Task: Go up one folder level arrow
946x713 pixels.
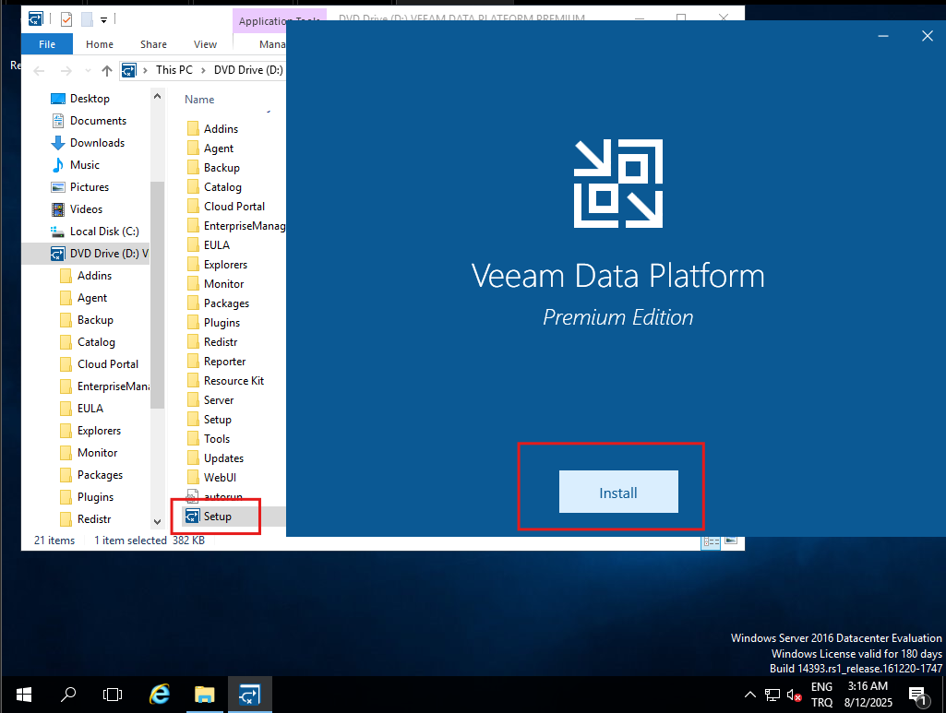Action: point(107,70)
